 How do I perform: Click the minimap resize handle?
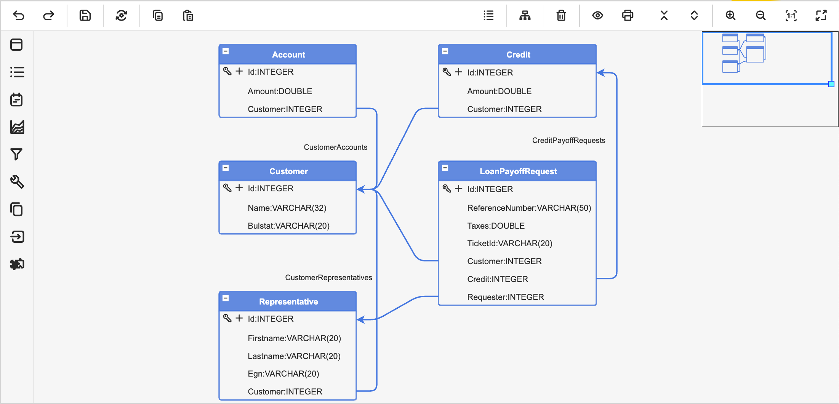click(x=831, y=84)
